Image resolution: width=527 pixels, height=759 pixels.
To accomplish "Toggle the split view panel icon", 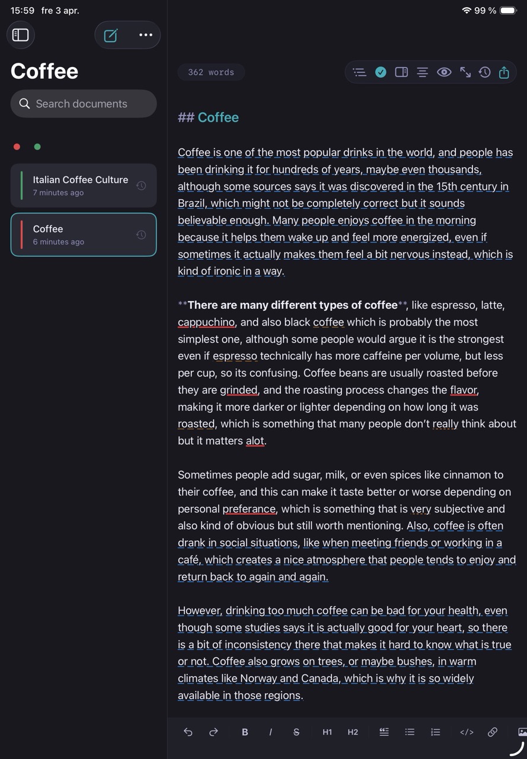I will (401, 72).
